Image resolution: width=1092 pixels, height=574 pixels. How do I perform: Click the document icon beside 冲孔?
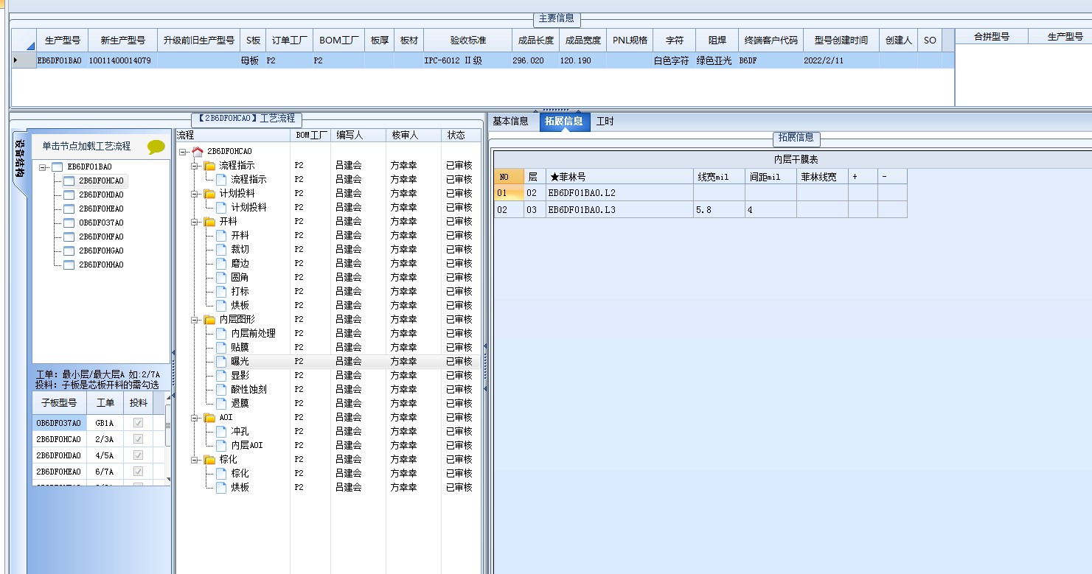pos(221,431)
